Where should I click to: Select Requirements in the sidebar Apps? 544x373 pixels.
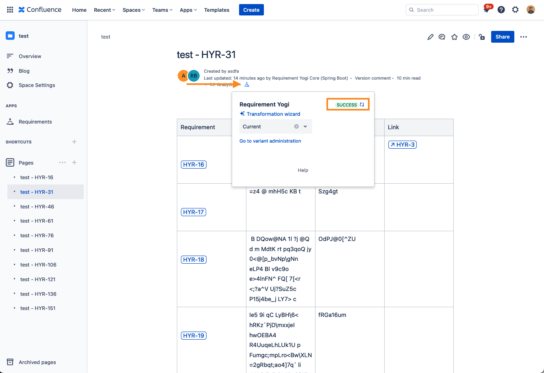point(35,122)
